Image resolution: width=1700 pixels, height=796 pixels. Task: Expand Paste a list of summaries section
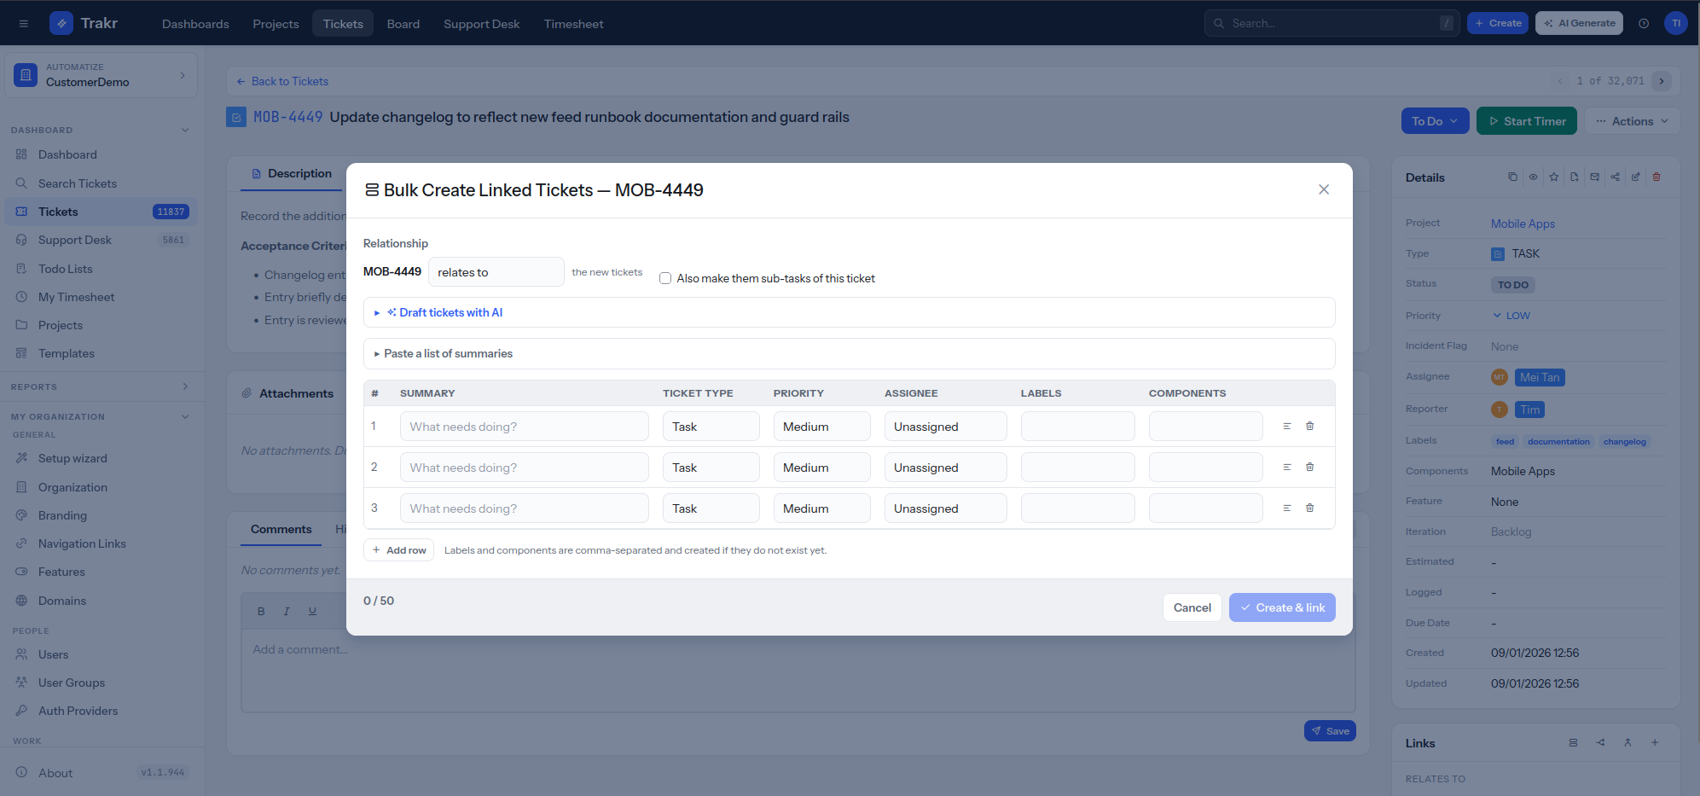(849, 353)
